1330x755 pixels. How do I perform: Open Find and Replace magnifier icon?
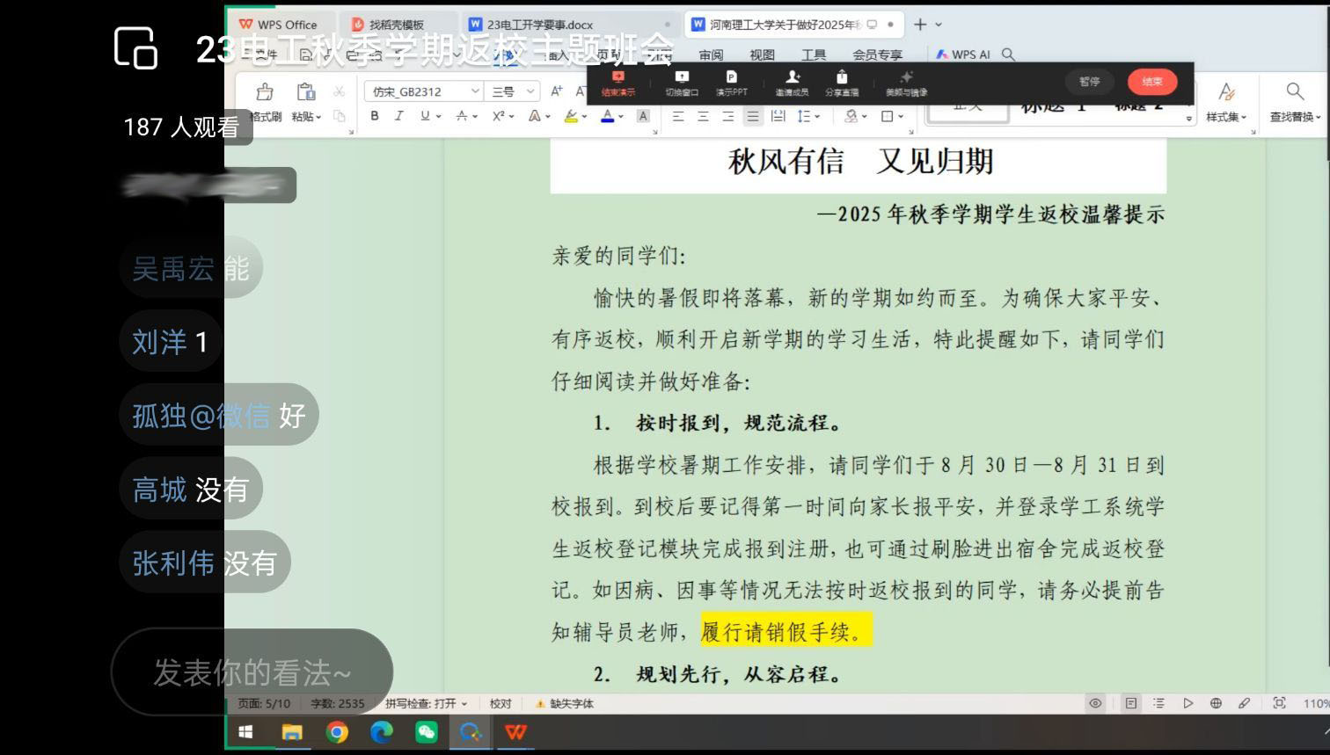pos(1294,92)
